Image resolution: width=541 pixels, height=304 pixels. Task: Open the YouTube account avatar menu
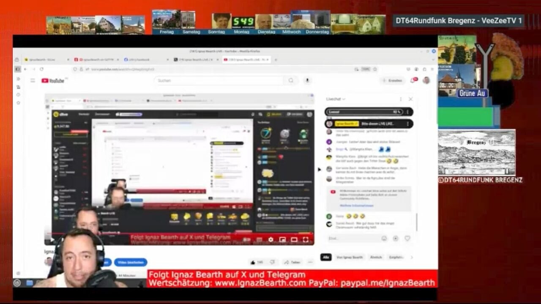tap(426, 80)
